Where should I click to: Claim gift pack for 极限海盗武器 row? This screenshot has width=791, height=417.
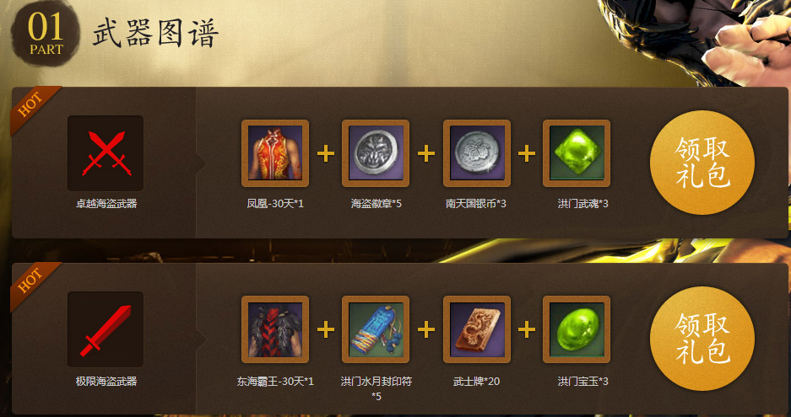(702, 339)
